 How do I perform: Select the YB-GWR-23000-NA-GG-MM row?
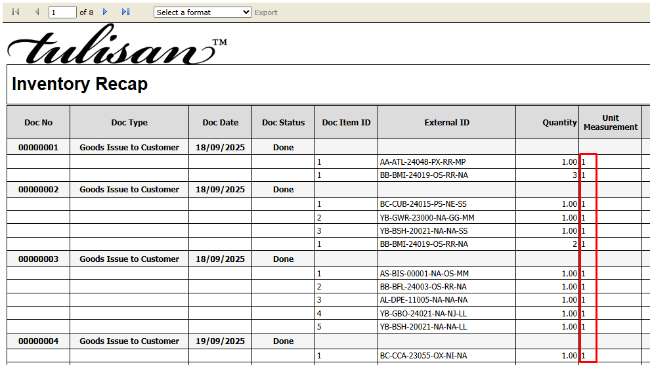[427, 217]
